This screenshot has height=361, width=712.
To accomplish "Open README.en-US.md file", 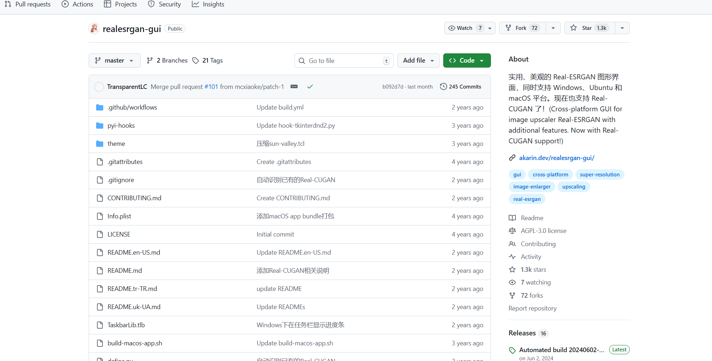I will (134, 253).
